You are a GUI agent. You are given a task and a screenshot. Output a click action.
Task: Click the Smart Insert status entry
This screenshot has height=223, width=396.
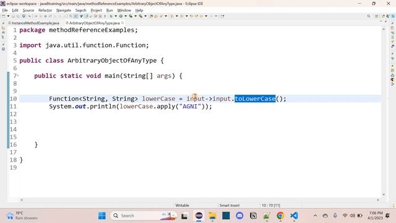point(230,205)
